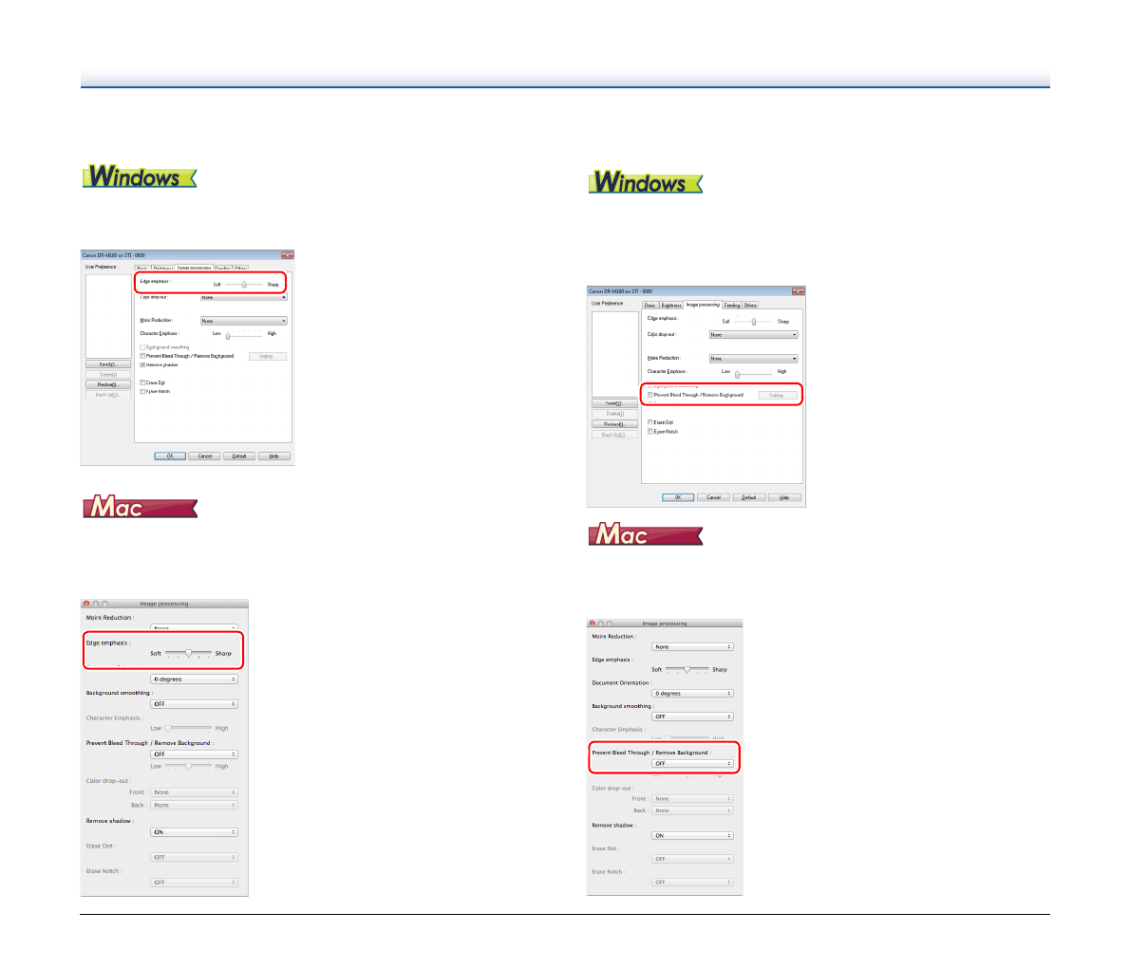Click the Windows badge above the highlighted Edge emphasis dialog

[139, 177]
